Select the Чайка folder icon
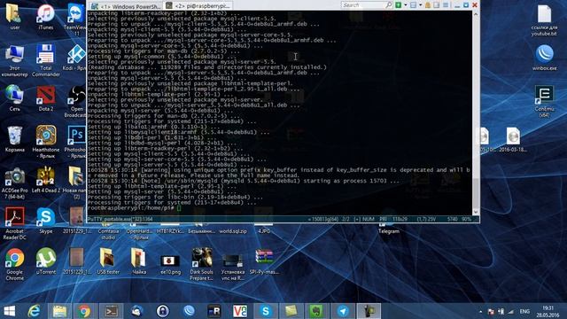The width and height of the screenshot is (567, 319). [139, 261]
